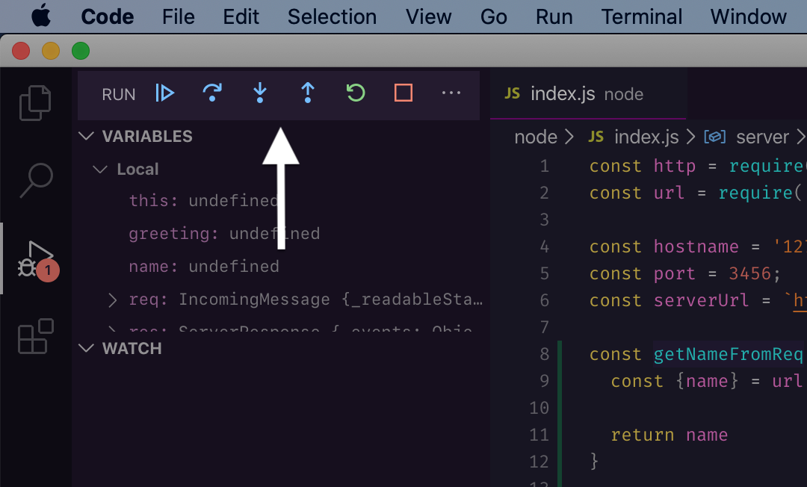Step over the current line
807x487 pixels.
click(212, 93)
